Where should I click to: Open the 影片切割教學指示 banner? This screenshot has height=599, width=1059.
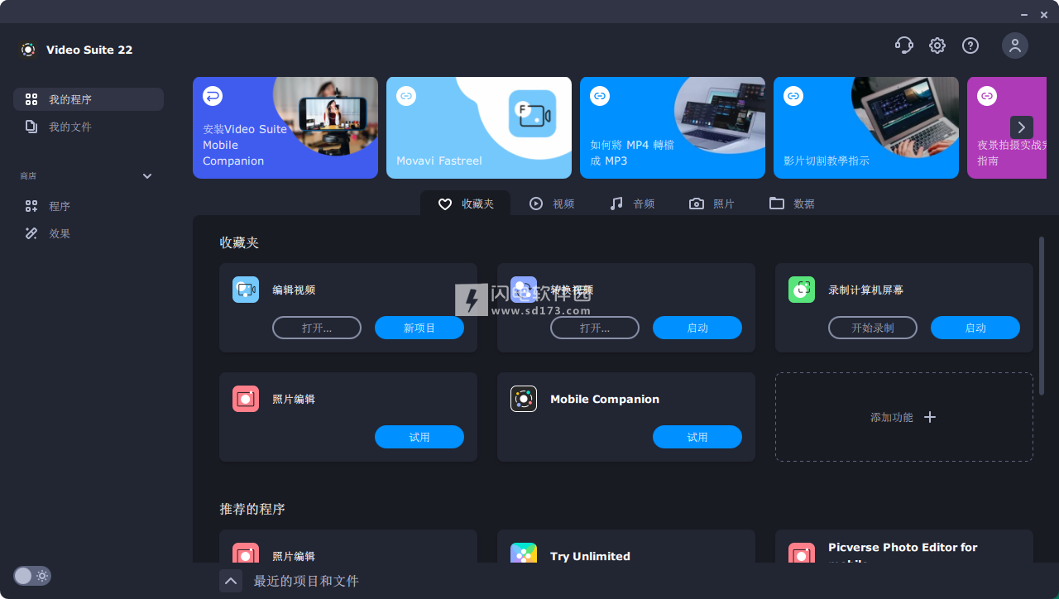point(866,127)
